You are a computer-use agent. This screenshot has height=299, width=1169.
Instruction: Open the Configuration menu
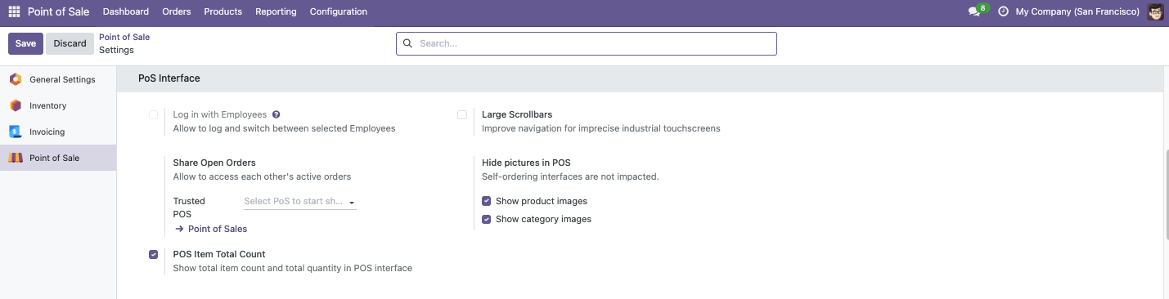click(339, 11)
